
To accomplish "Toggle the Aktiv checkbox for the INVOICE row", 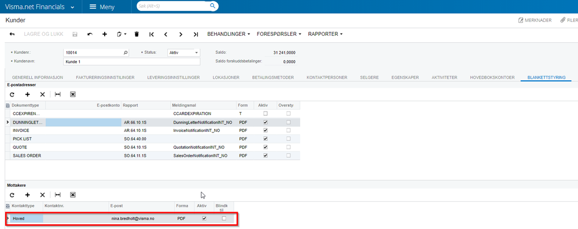I will point(266,130).
